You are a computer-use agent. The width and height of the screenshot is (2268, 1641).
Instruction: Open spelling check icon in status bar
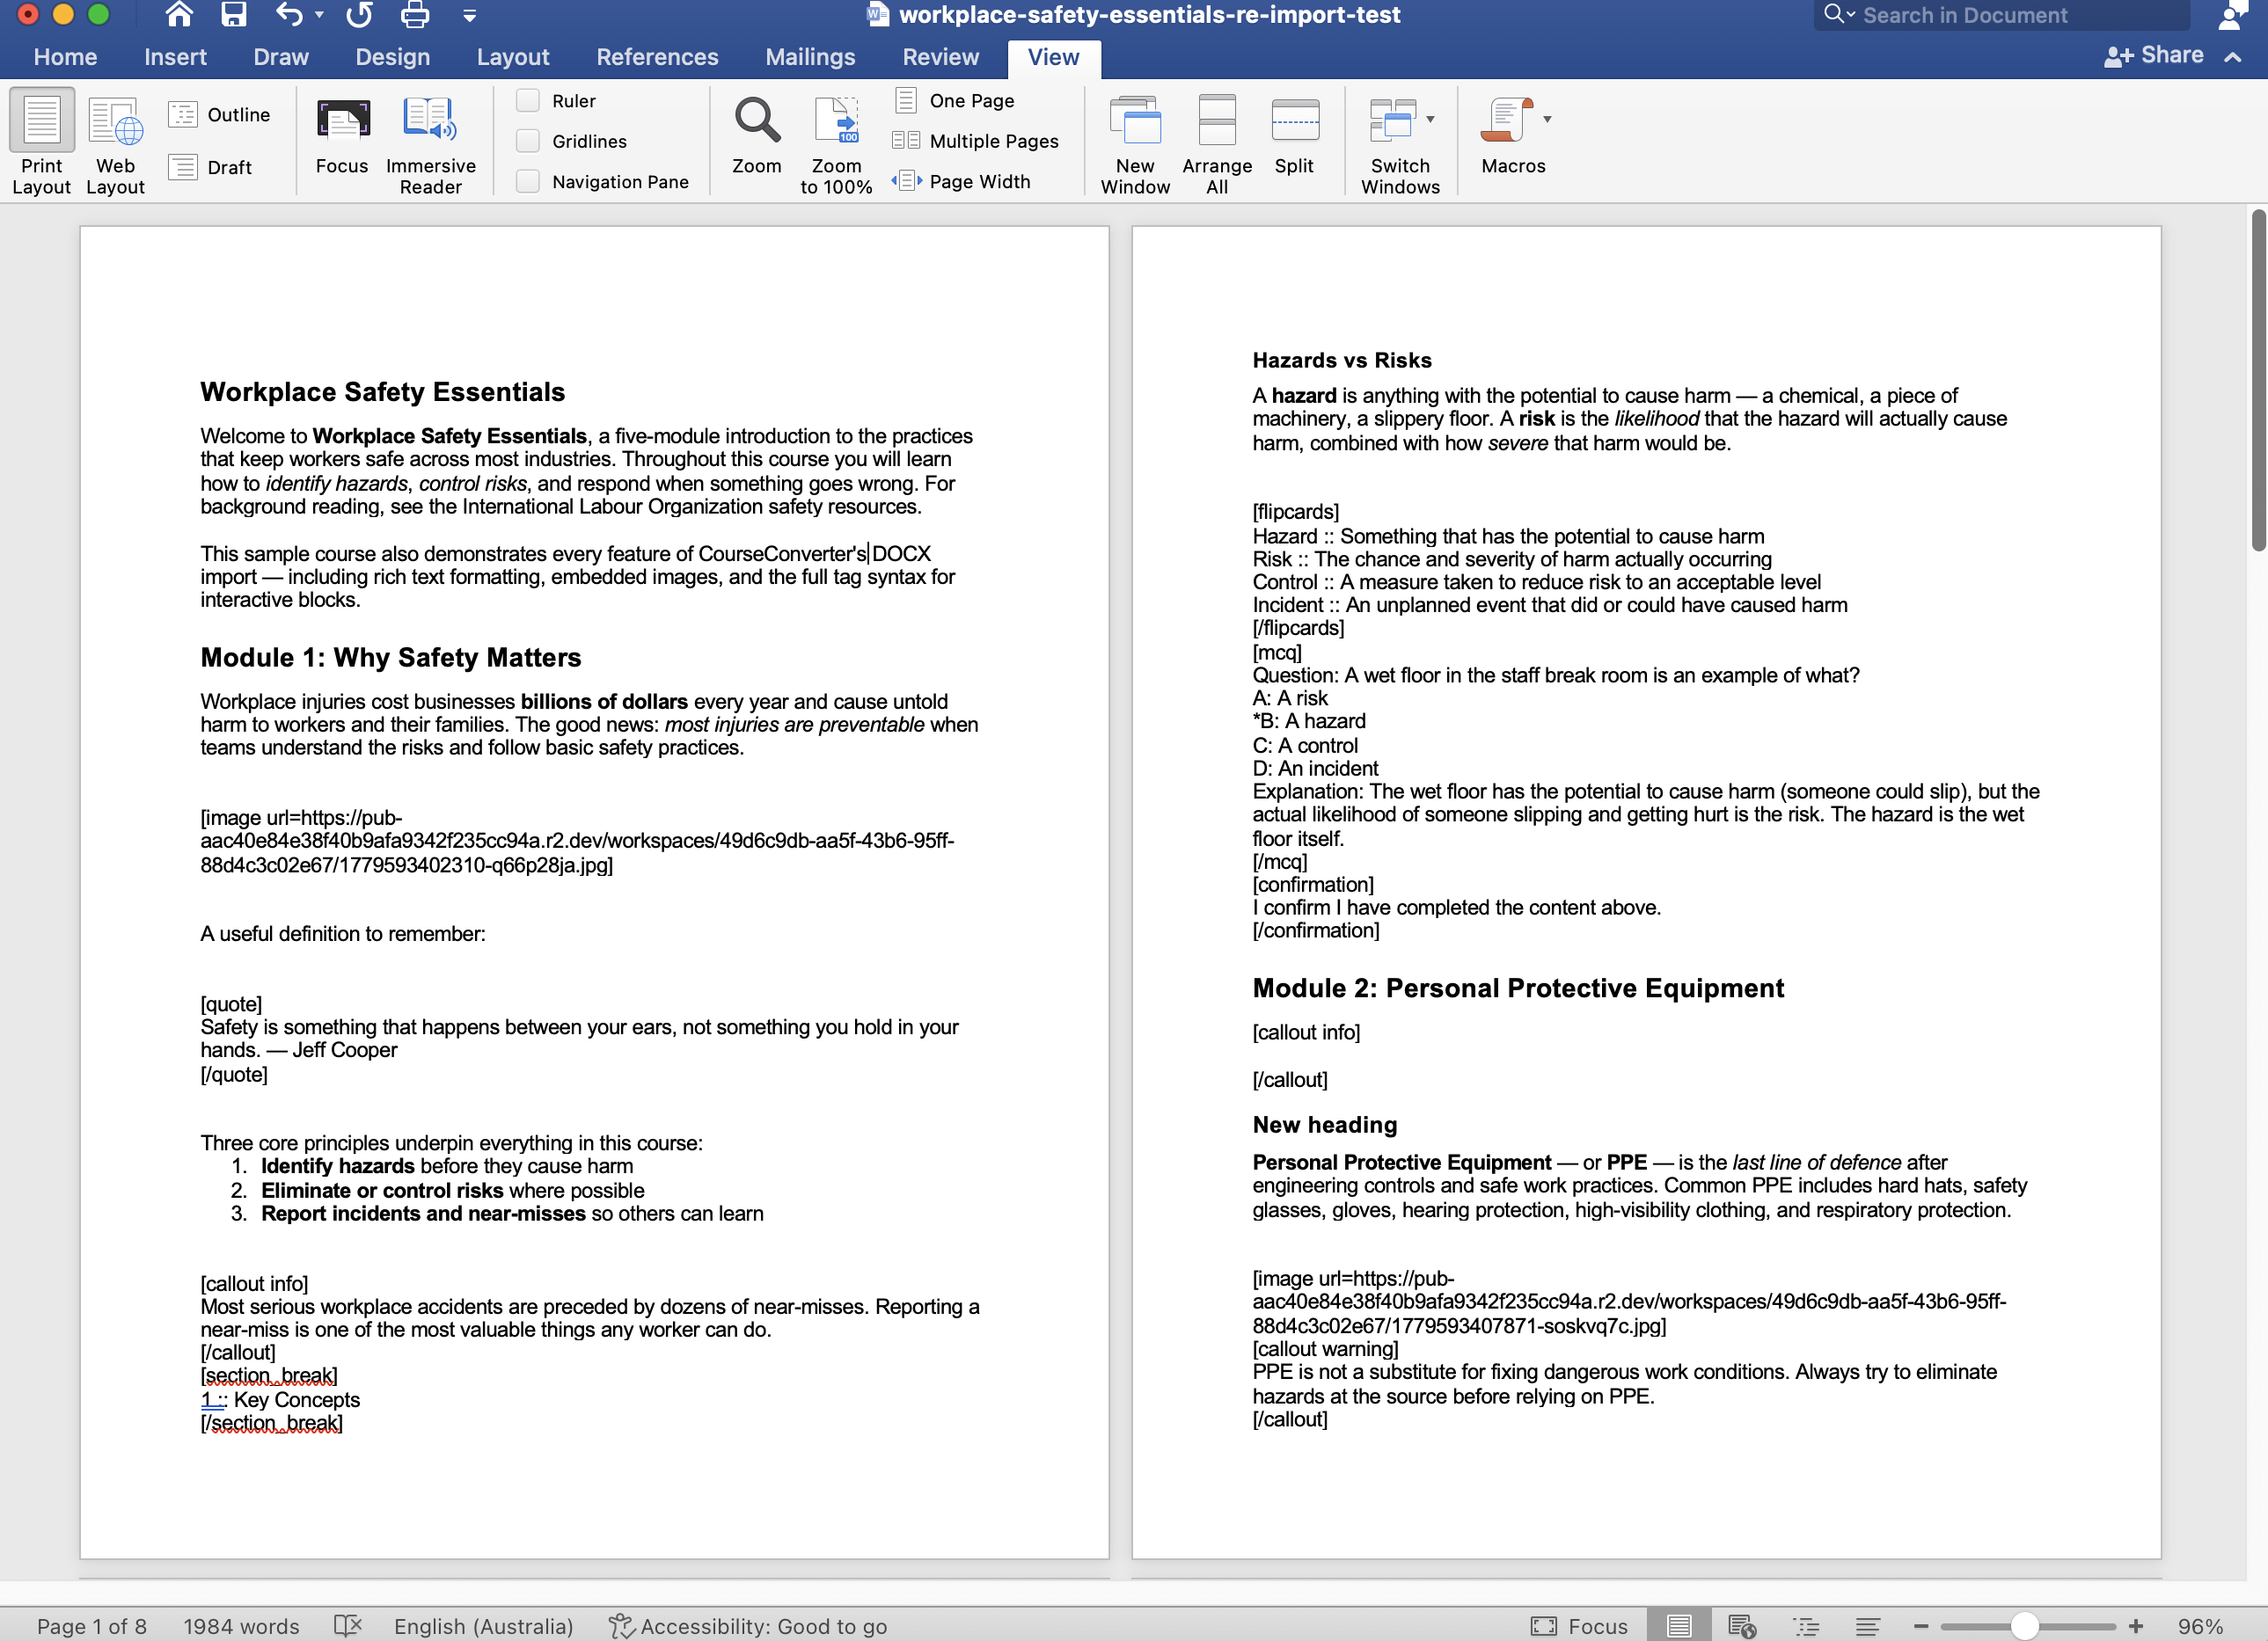pyautogui.click(x=347, y=1626)
